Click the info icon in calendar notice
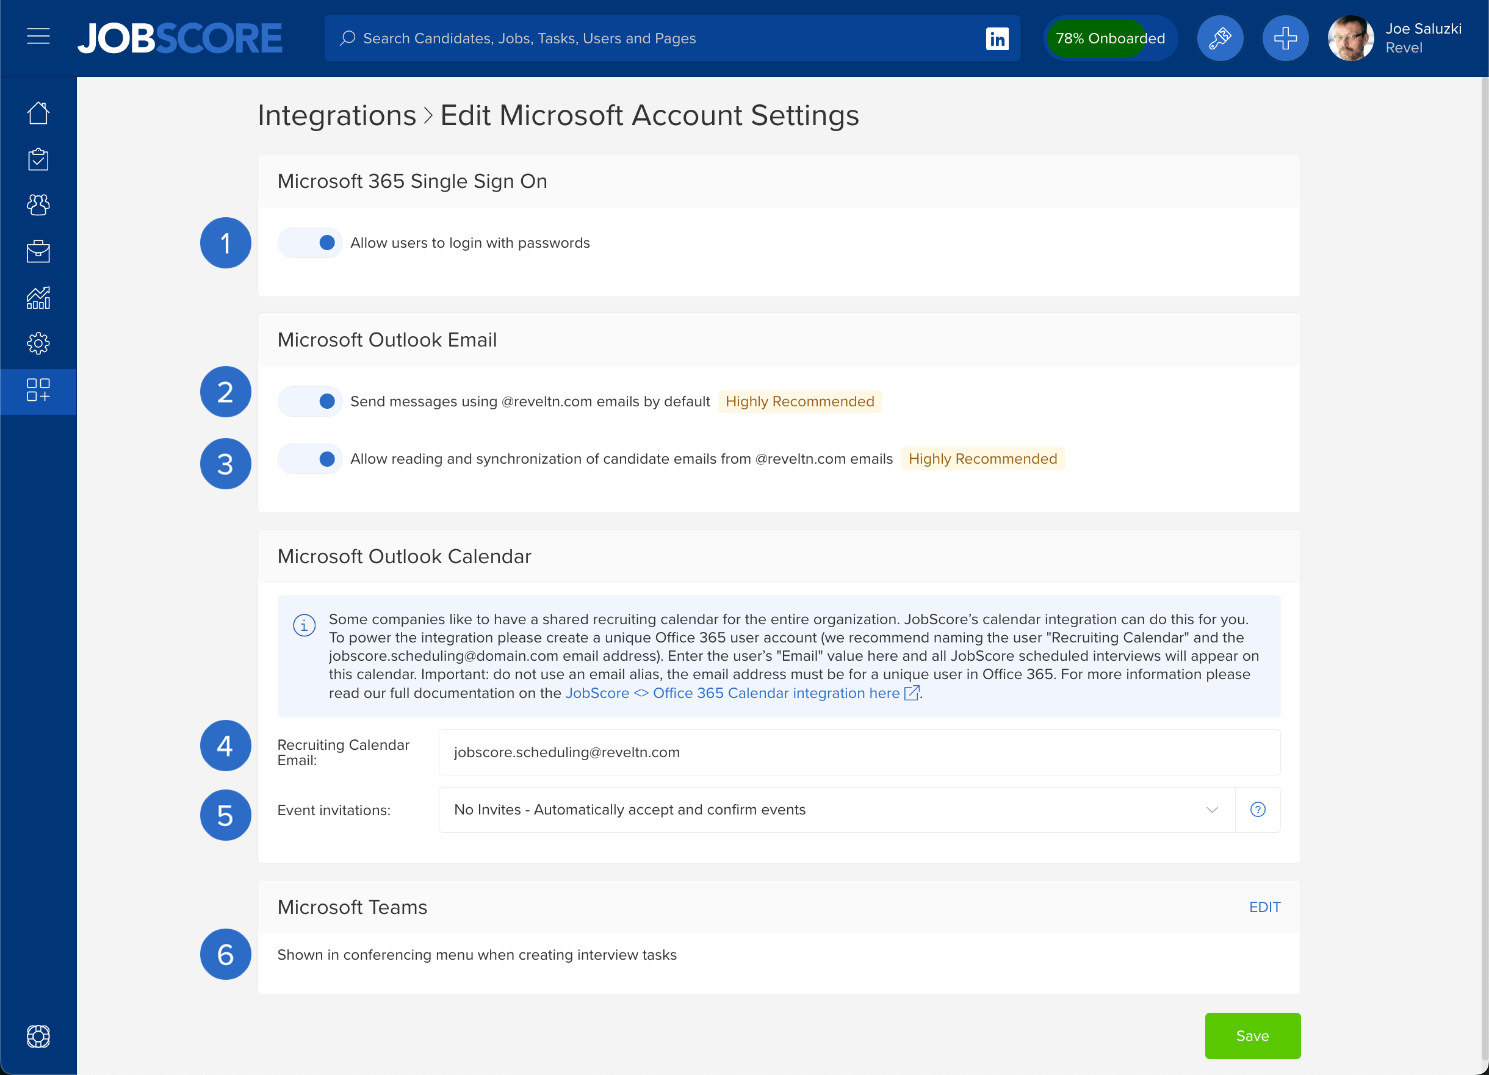Image resolution: width=1489 pixels, height=1075 pixels. click(304, 625)
